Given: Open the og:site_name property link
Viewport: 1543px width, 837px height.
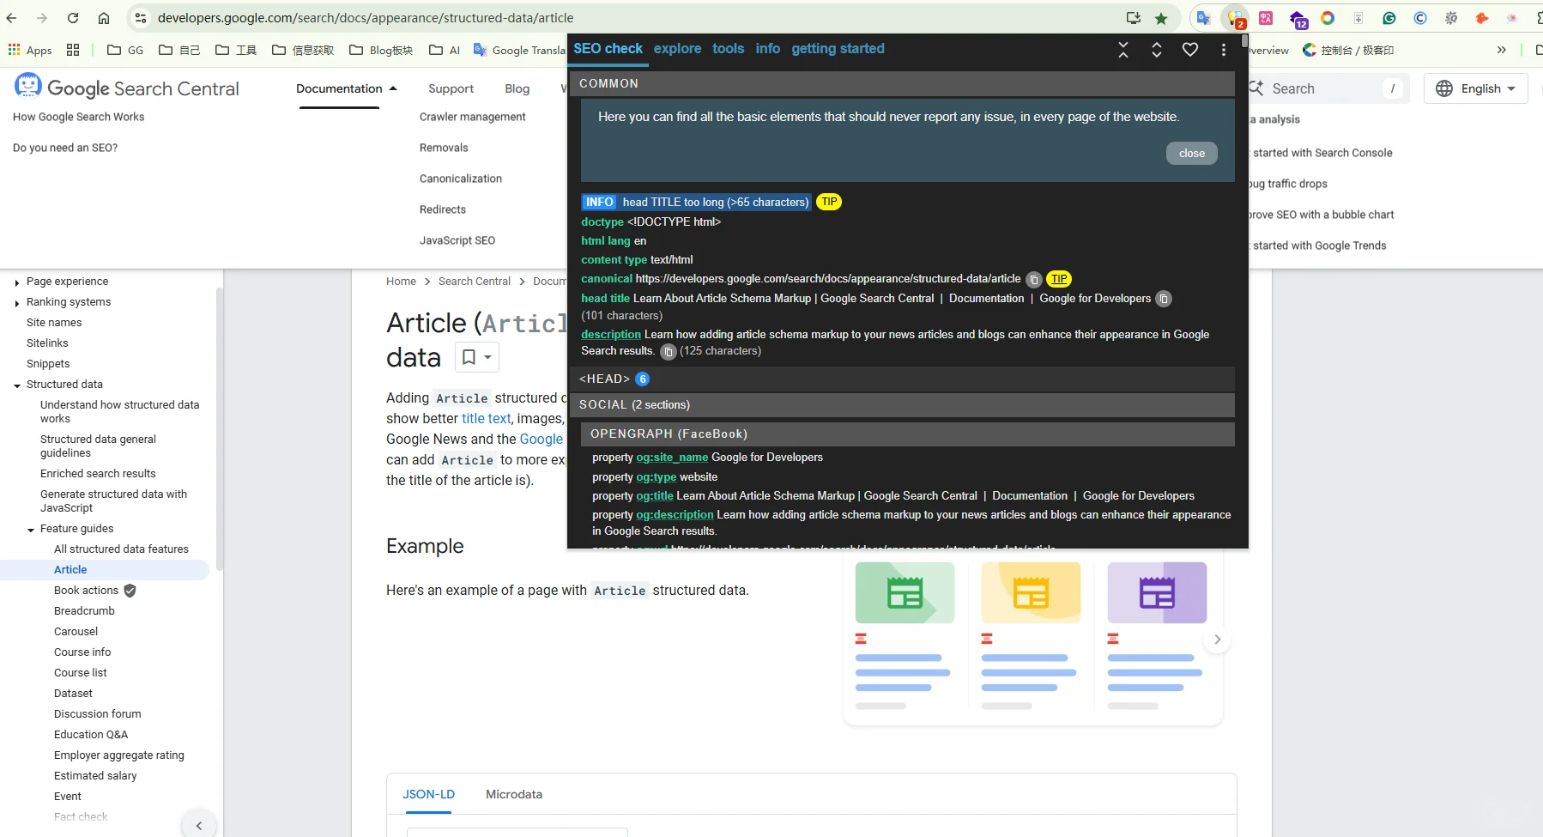Looking at the screenshot, I should [x=672, y=458].
